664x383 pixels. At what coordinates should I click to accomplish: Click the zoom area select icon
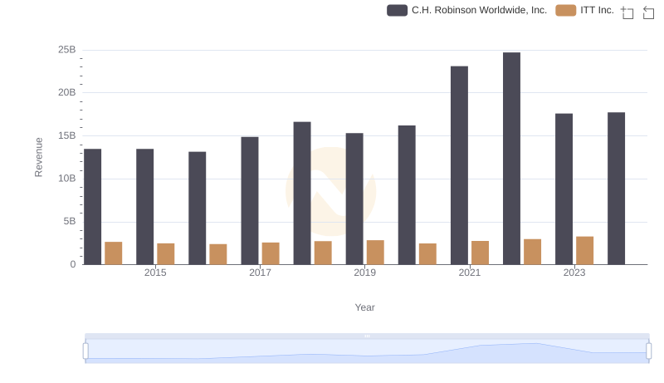[x=627, y=12]
